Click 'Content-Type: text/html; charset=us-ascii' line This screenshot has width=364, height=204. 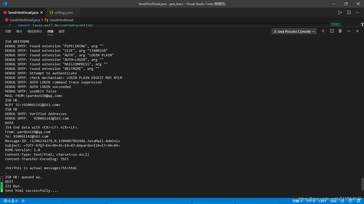47,154
